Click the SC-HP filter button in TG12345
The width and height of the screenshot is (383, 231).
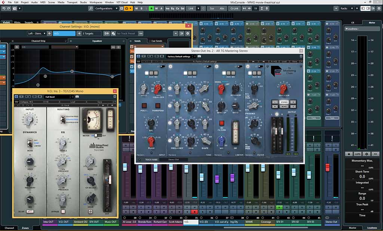30,212
